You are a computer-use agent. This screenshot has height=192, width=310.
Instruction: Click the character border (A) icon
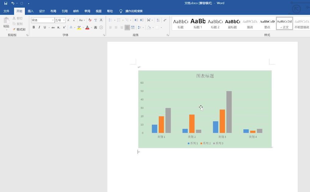[x=101, y=20]
